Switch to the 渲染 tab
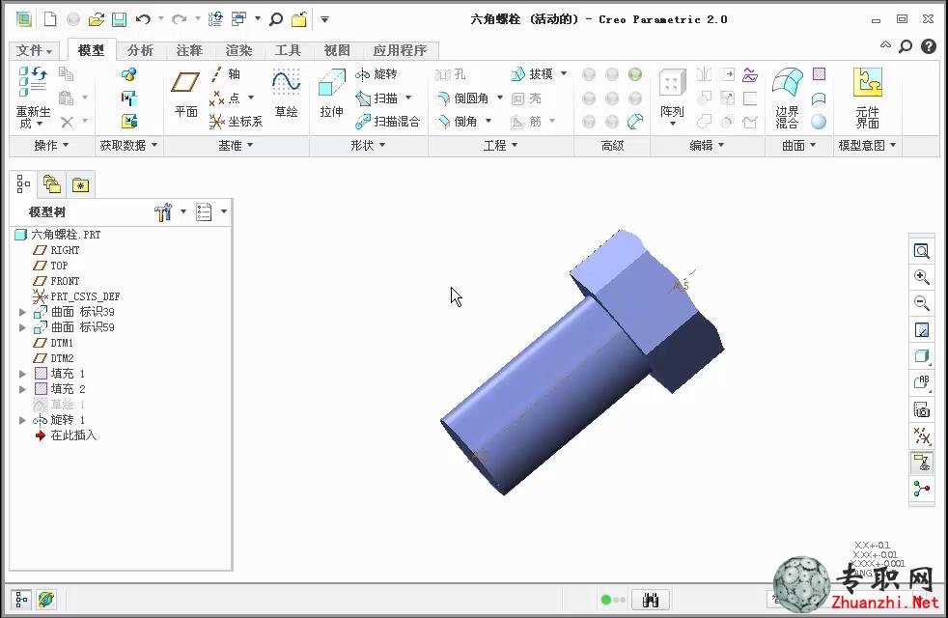Image resolution: width=948 pixels, height=618 pixels. tap(238, 50)
